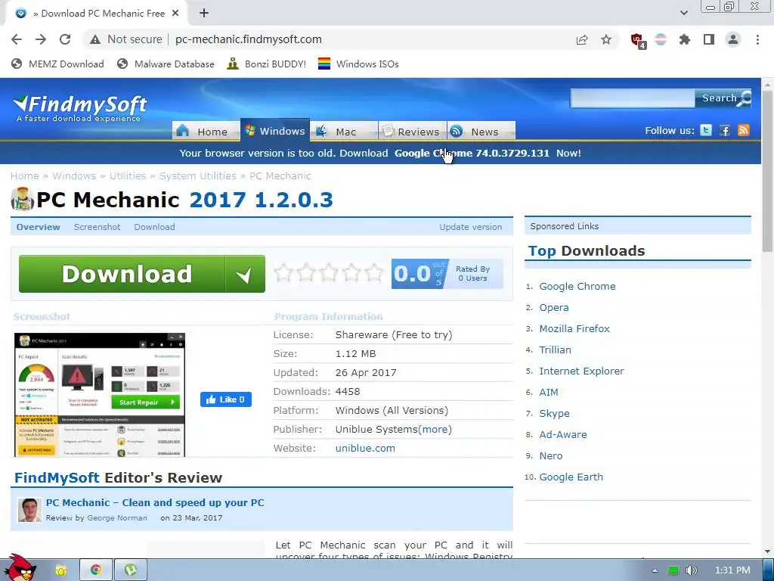Viewport: 774px width, 581px height.
Task: Close the Download PC Mechanic Free tab
Action: [x=175, y=14]
